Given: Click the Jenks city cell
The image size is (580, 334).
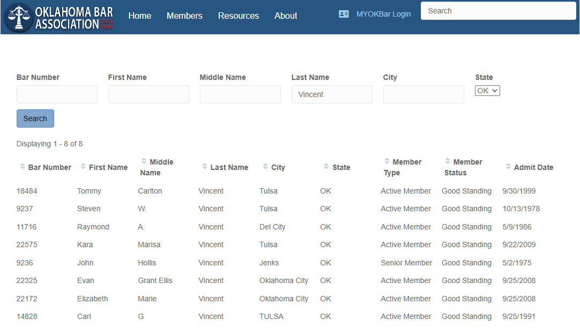Looking at the screenshot, I should tap(269, 263).
